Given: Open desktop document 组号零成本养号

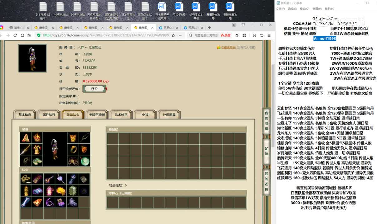Looking at the screenshot, I should coord(196,11).
